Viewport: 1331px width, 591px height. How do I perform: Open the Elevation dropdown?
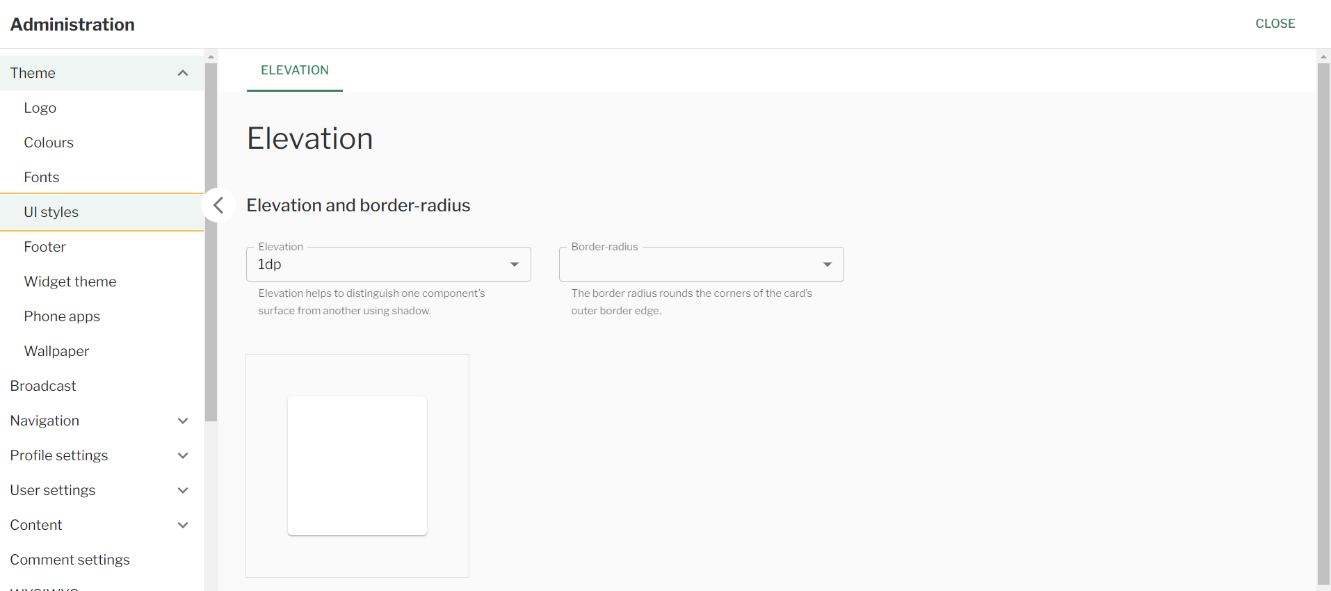(x=388, y=264)
